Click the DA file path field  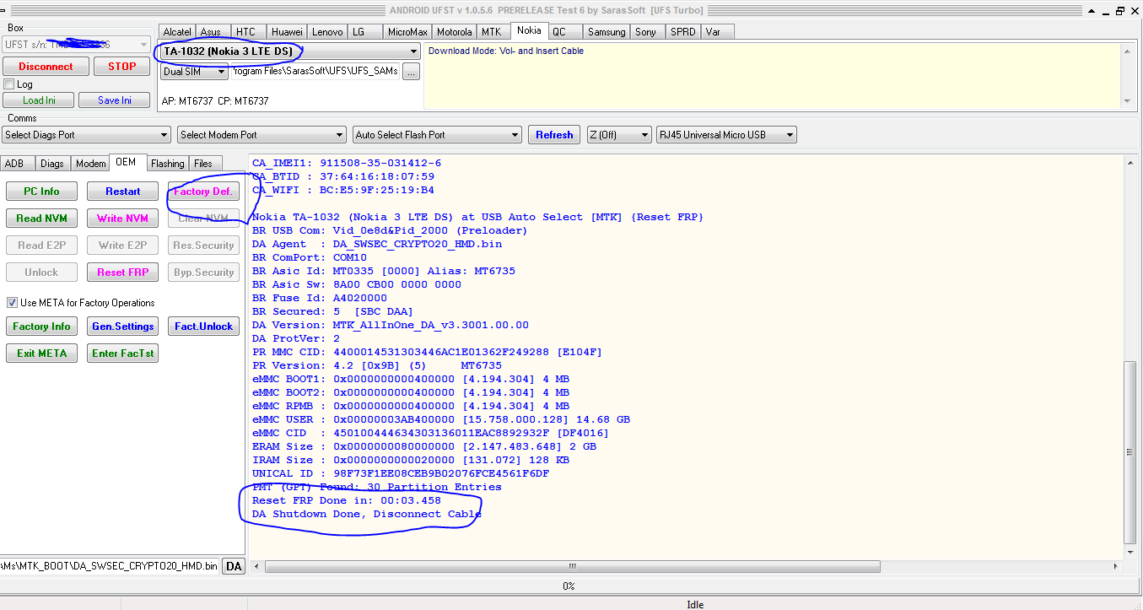pyautogui.click(x=110, y=566)
